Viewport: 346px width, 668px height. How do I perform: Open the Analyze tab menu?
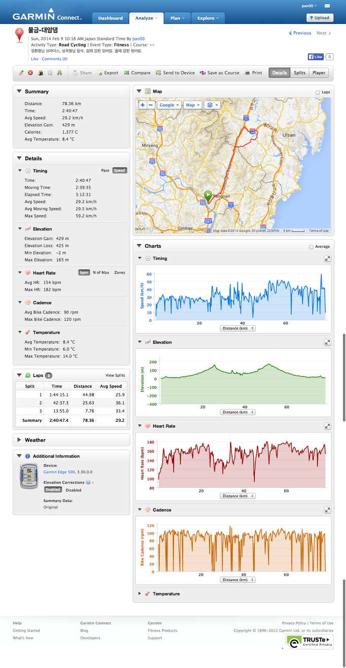(146, 18)
